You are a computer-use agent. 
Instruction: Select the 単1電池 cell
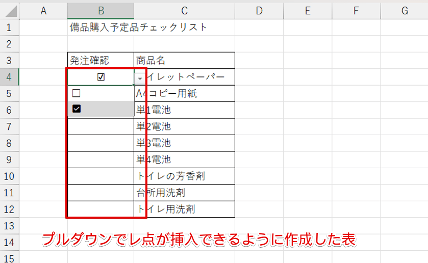184,110
